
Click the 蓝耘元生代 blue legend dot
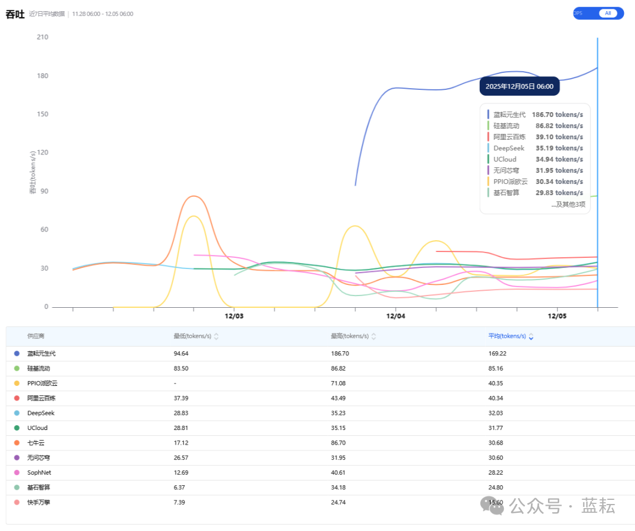(16, 354)
